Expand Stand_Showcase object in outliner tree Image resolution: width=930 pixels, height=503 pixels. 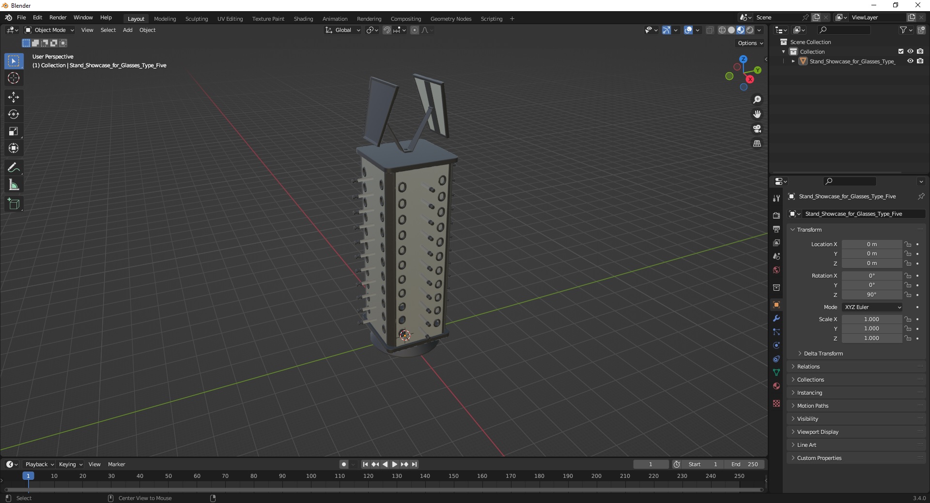(793, 61)
